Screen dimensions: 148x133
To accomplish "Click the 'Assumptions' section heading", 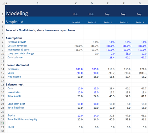I will 14,38.
